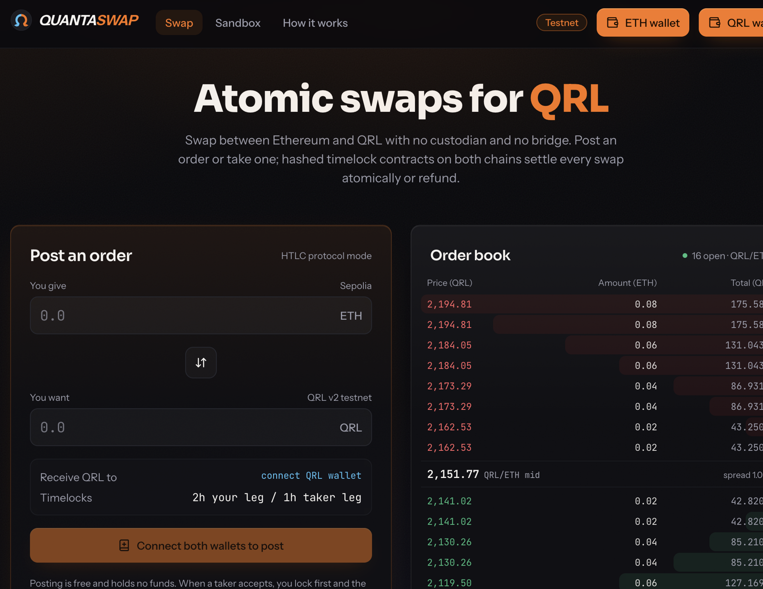This screenshot has height=589, width=763.
Task: Switch to the Sandbox tab
Action: point(238,23)
